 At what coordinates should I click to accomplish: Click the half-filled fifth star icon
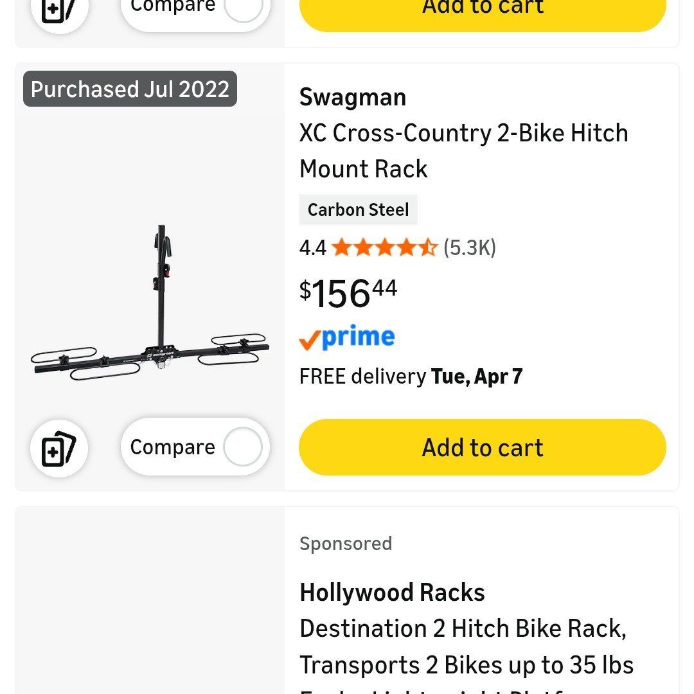pyautogui.click(x=429, y=247)
